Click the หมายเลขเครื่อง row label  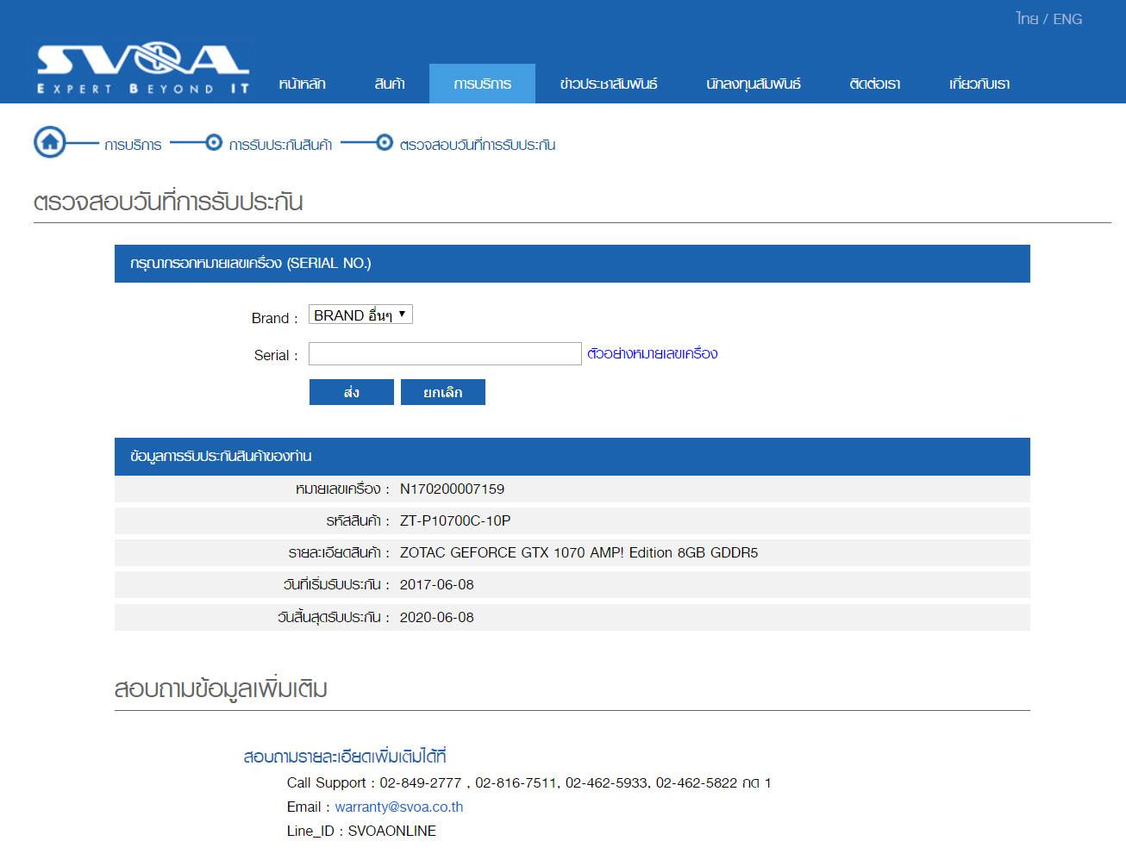click(341, 489)
